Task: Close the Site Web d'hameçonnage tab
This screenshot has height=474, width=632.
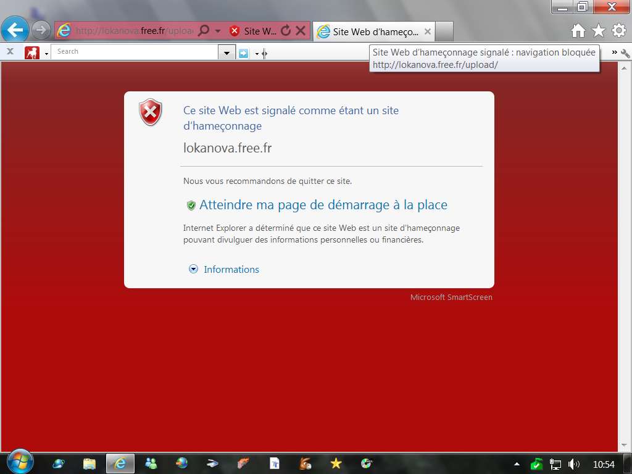Action: tap(428, 31)
